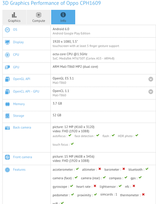Click the autofocus green checkmark
156x204 pixels.
(70, 135)
